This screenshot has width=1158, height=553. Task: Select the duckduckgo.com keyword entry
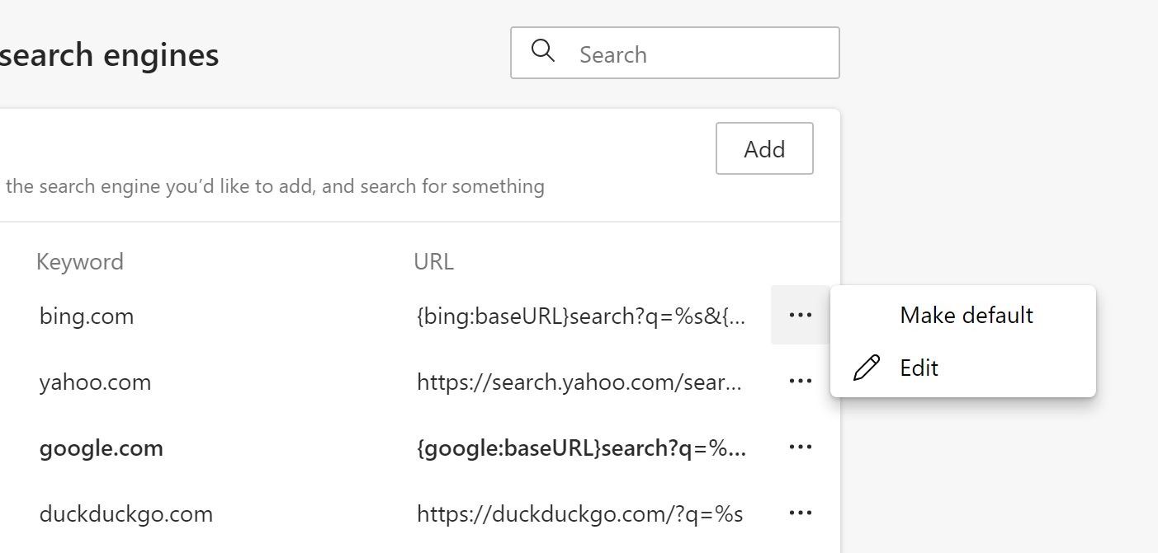coord(126,514)
